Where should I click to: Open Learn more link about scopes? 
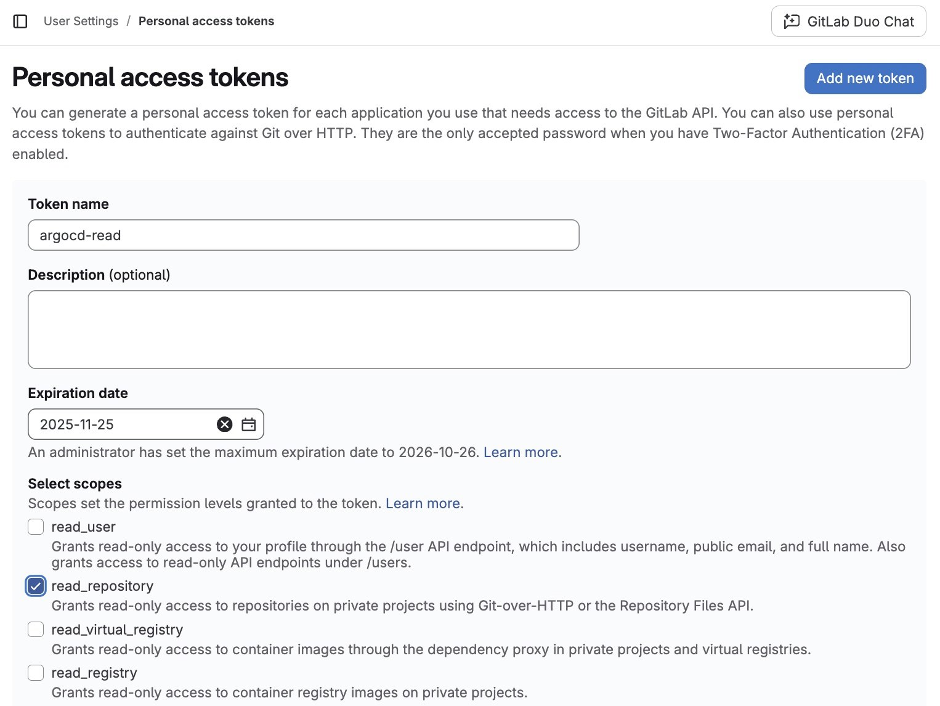click(423, 503)
